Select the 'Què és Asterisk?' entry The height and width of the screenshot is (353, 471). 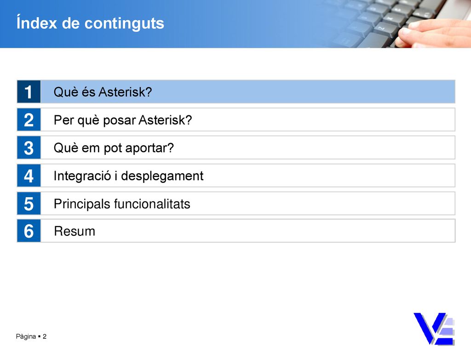coord(103,92)
